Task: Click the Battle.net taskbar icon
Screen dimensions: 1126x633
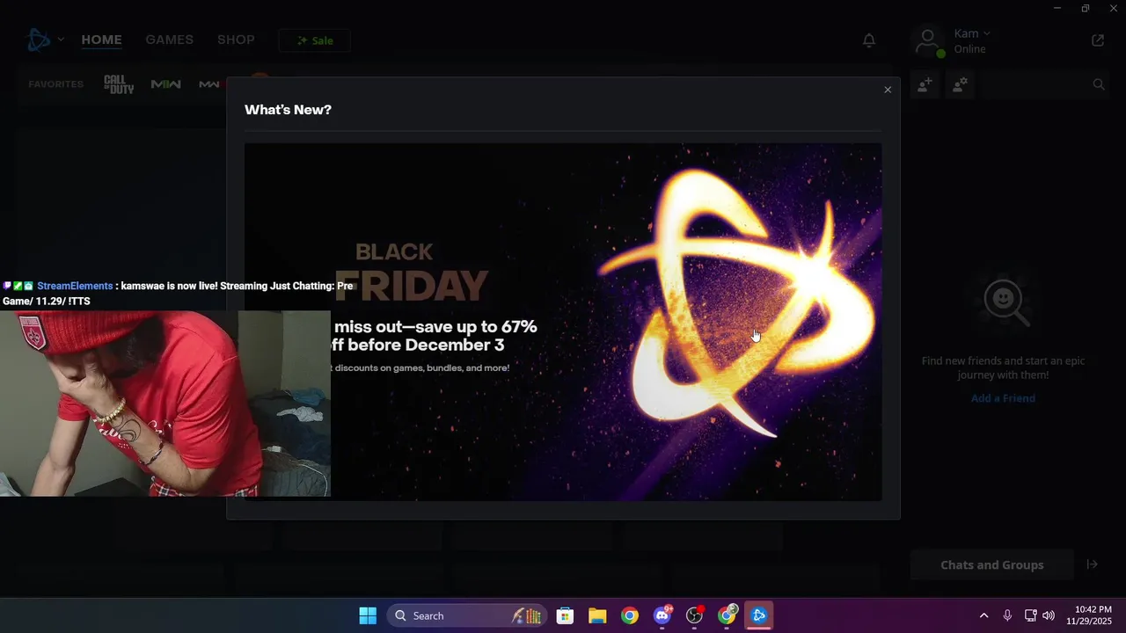Action: point(759,615)
